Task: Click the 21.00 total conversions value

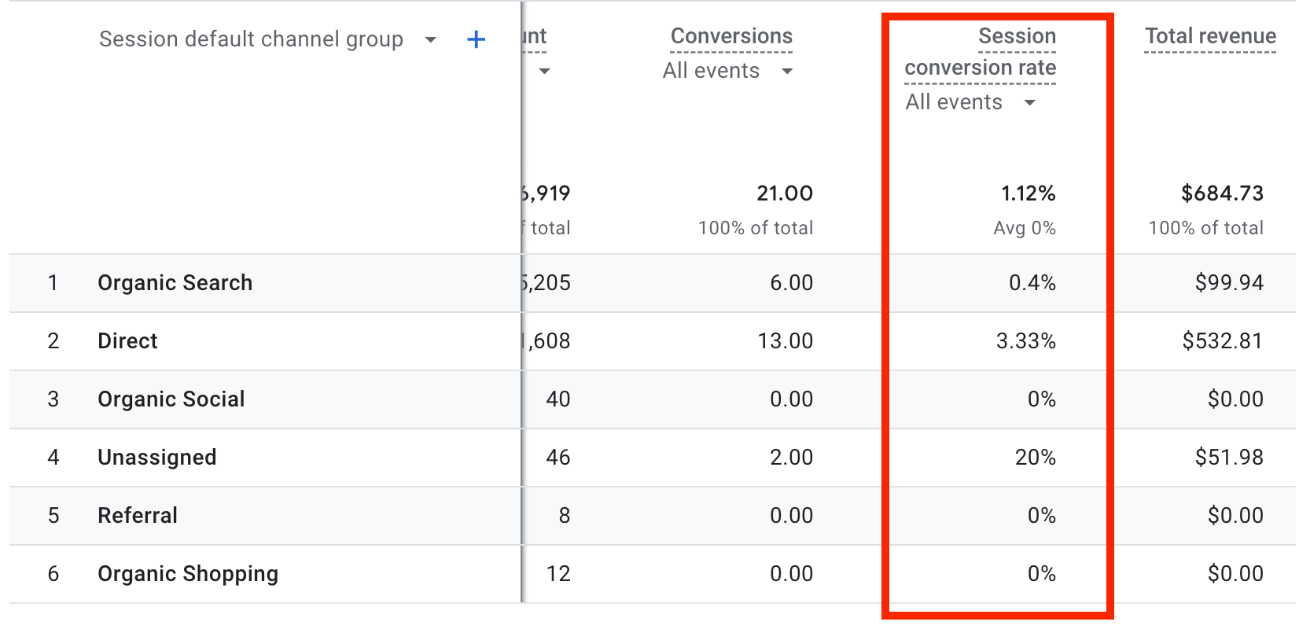Action: tap(784, 193)
